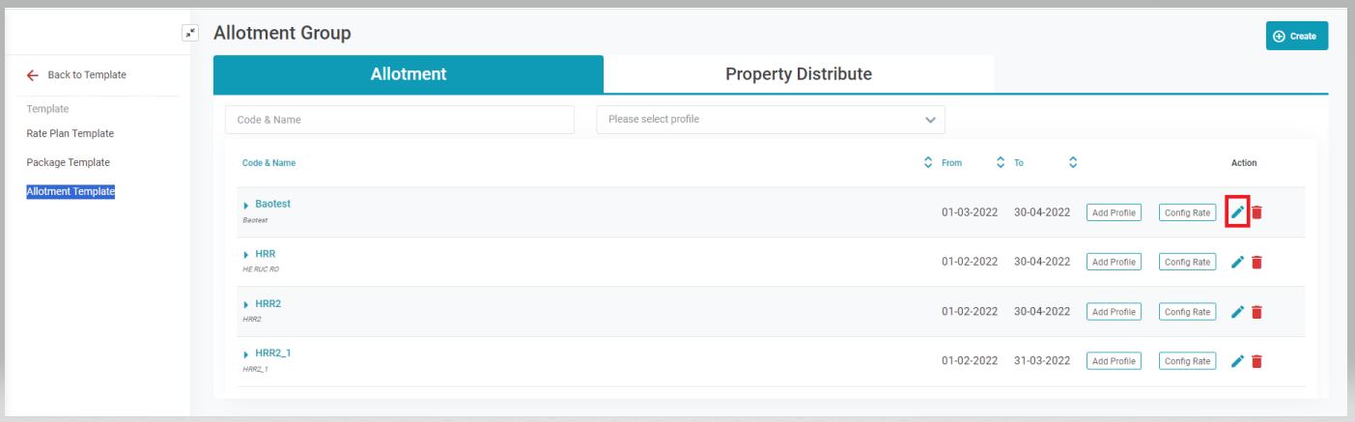Switch to the Property Distribute tab
This screenshot has height=422, width=1355.
coord(798,74)
